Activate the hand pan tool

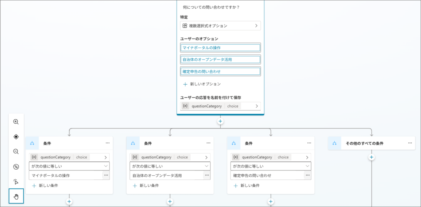click(x=16, y=196)
